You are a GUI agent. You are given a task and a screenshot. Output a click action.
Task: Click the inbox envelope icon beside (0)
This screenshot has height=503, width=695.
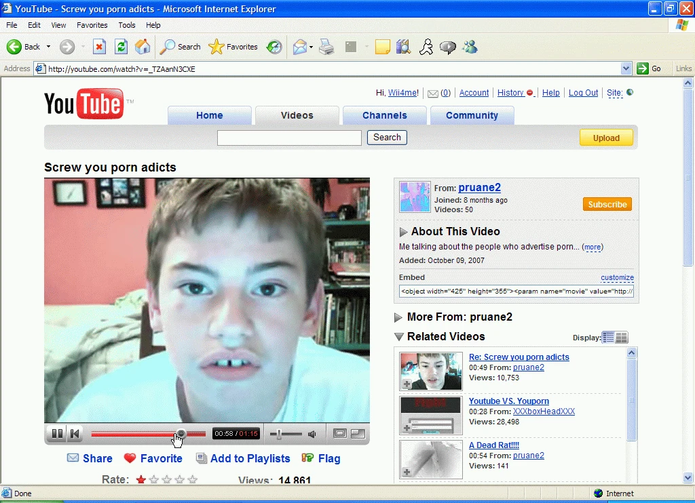click(433, 94)
